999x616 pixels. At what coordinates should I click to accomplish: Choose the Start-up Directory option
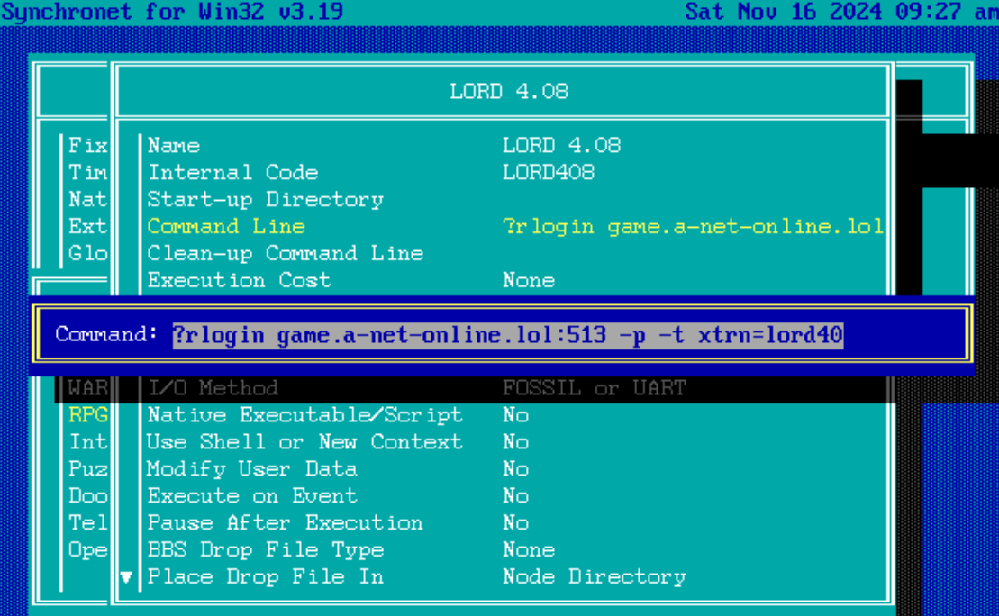[266, 200]
